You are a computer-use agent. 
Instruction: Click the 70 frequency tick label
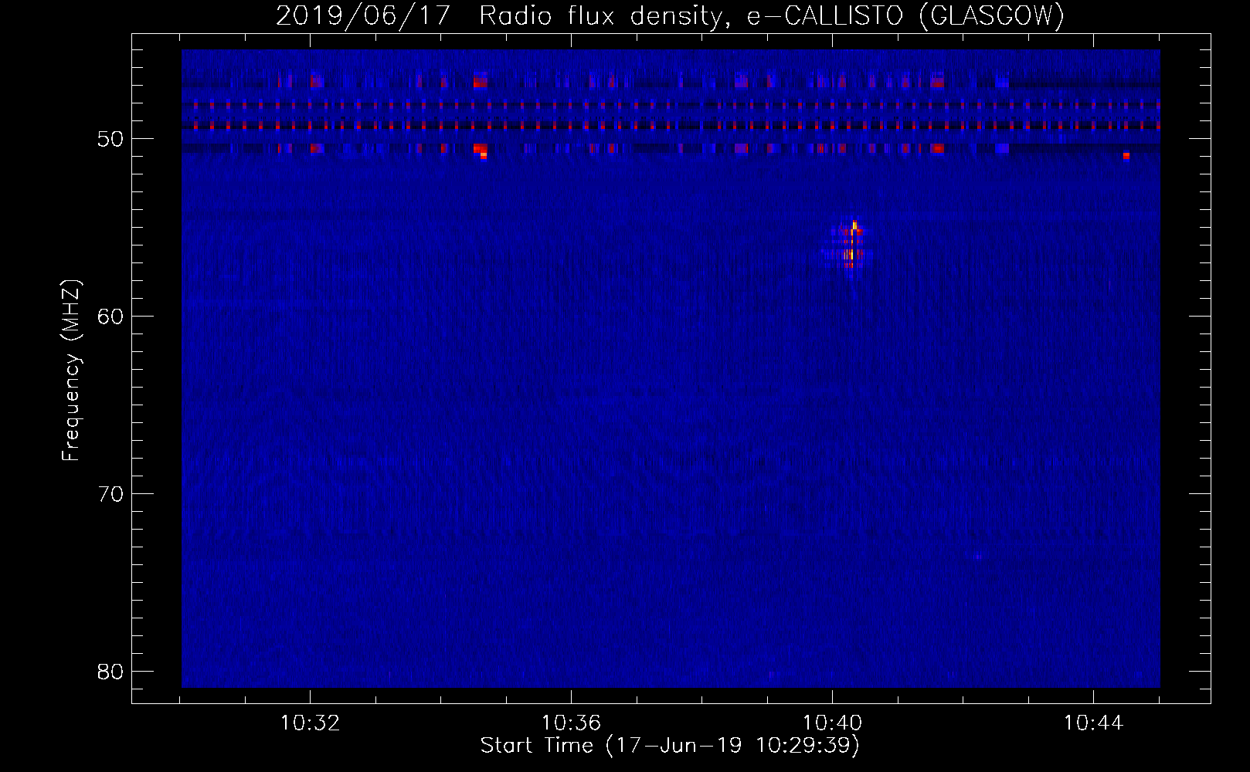coord(110,494)
